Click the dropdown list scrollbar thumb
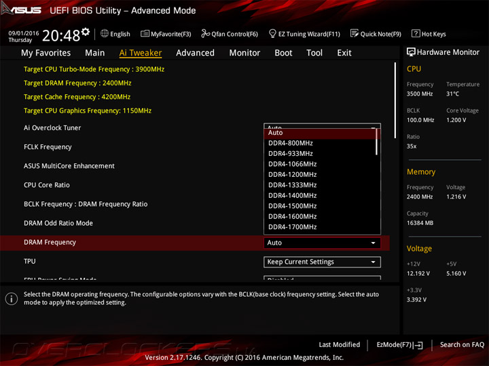 (377, 142)
